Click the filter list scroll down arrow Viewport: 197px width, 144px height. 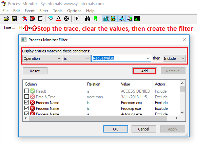pyautogui.click(x=182, y=113)
